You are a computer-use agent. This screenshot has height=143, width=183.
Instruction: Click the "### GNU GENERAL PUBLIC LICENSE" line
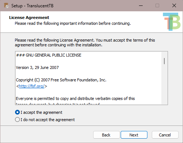pos(49,55)
